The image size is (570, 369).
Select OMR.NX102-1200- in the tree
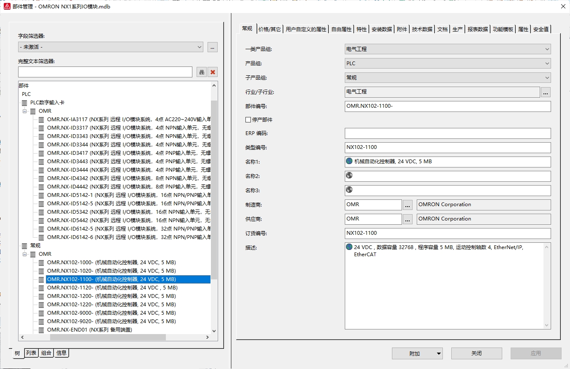point(111,296)
